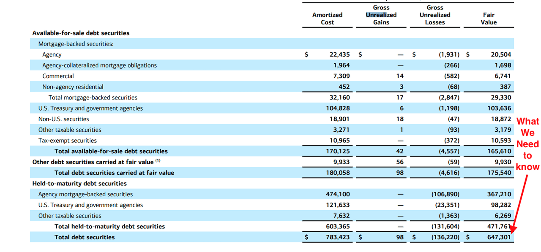The height and width of the screenshot is (252, 541).
Task: Select Total available-for-sale debt securities label
Action: pyautogui.click(x=111, y=151)
